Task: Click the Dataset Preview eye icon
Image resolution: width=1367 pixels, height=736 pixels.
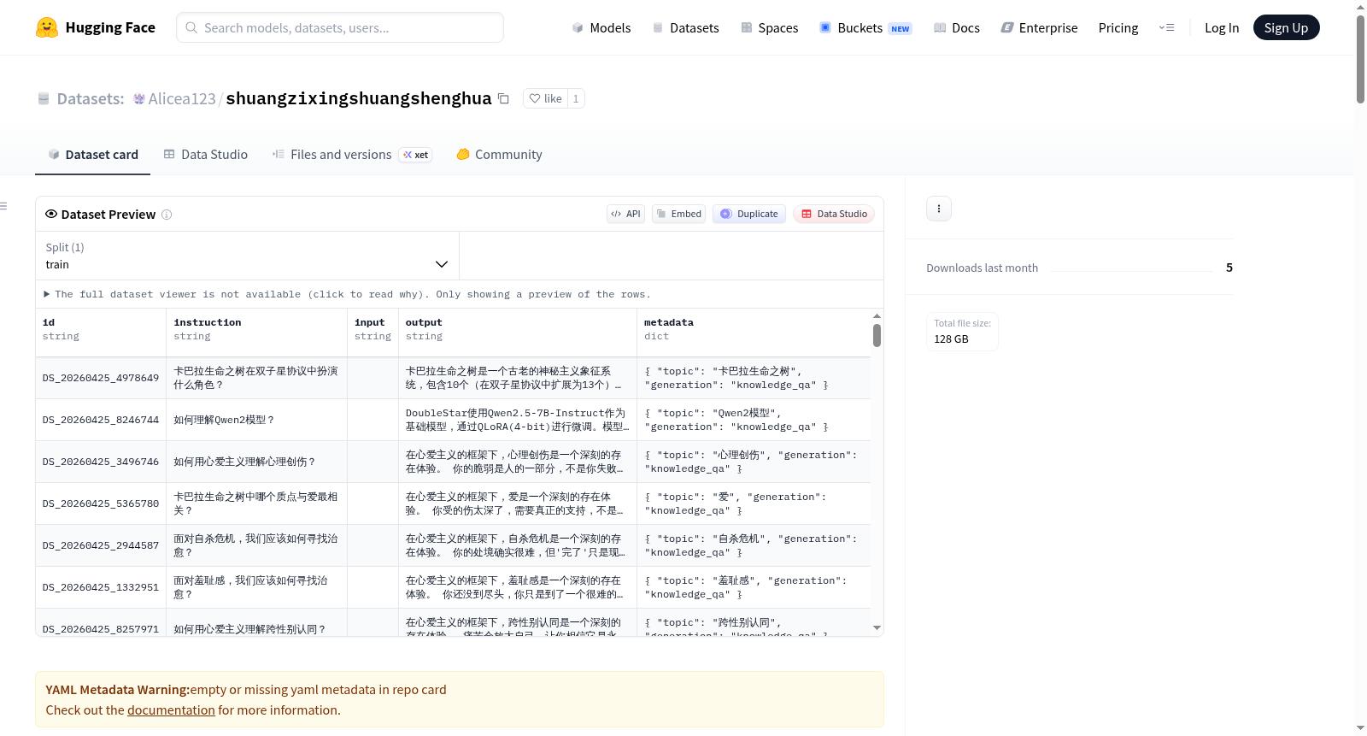Action: pyautogui.click(x=51, y=214)
